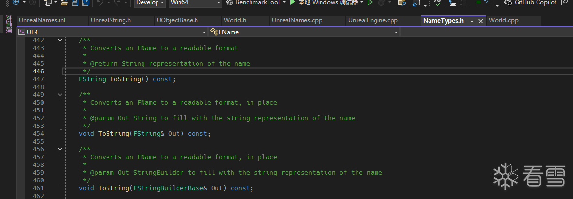Switch to the World.cpp tab
Screen dimensions: 573x199
point(503,20)
